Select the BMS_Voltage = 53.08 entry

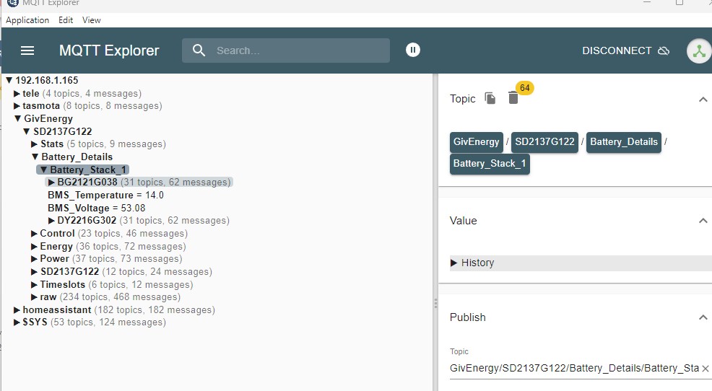pos(96,208)
